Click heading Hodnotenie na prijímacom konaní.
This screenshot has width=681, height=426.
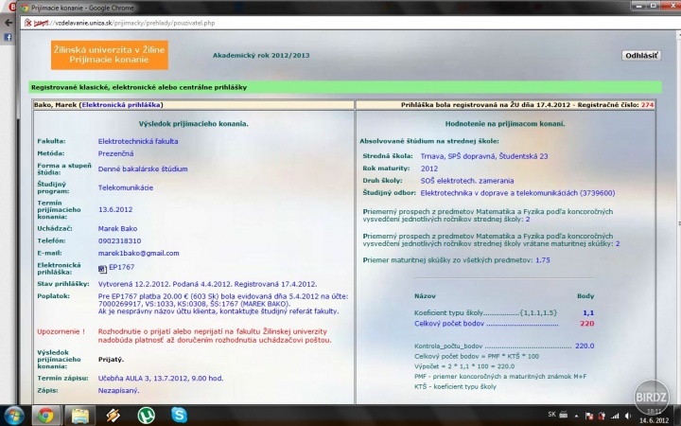pos(505,124)
